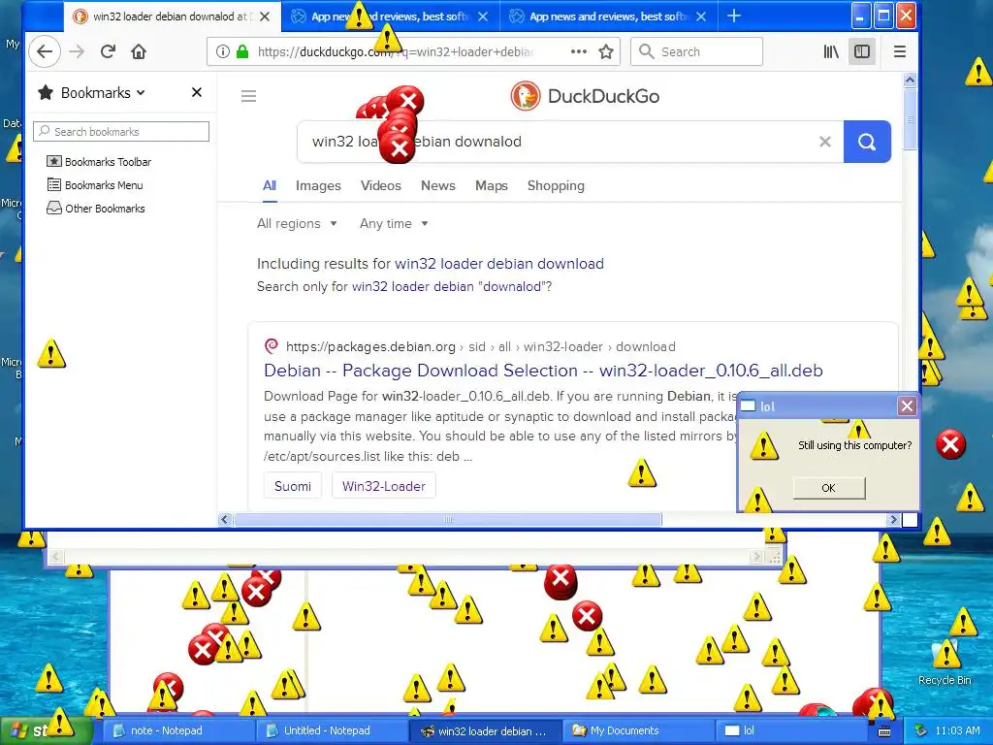Click the Recycle Bin desktop icon
993x745 pixels.
[x=945, y=662]
